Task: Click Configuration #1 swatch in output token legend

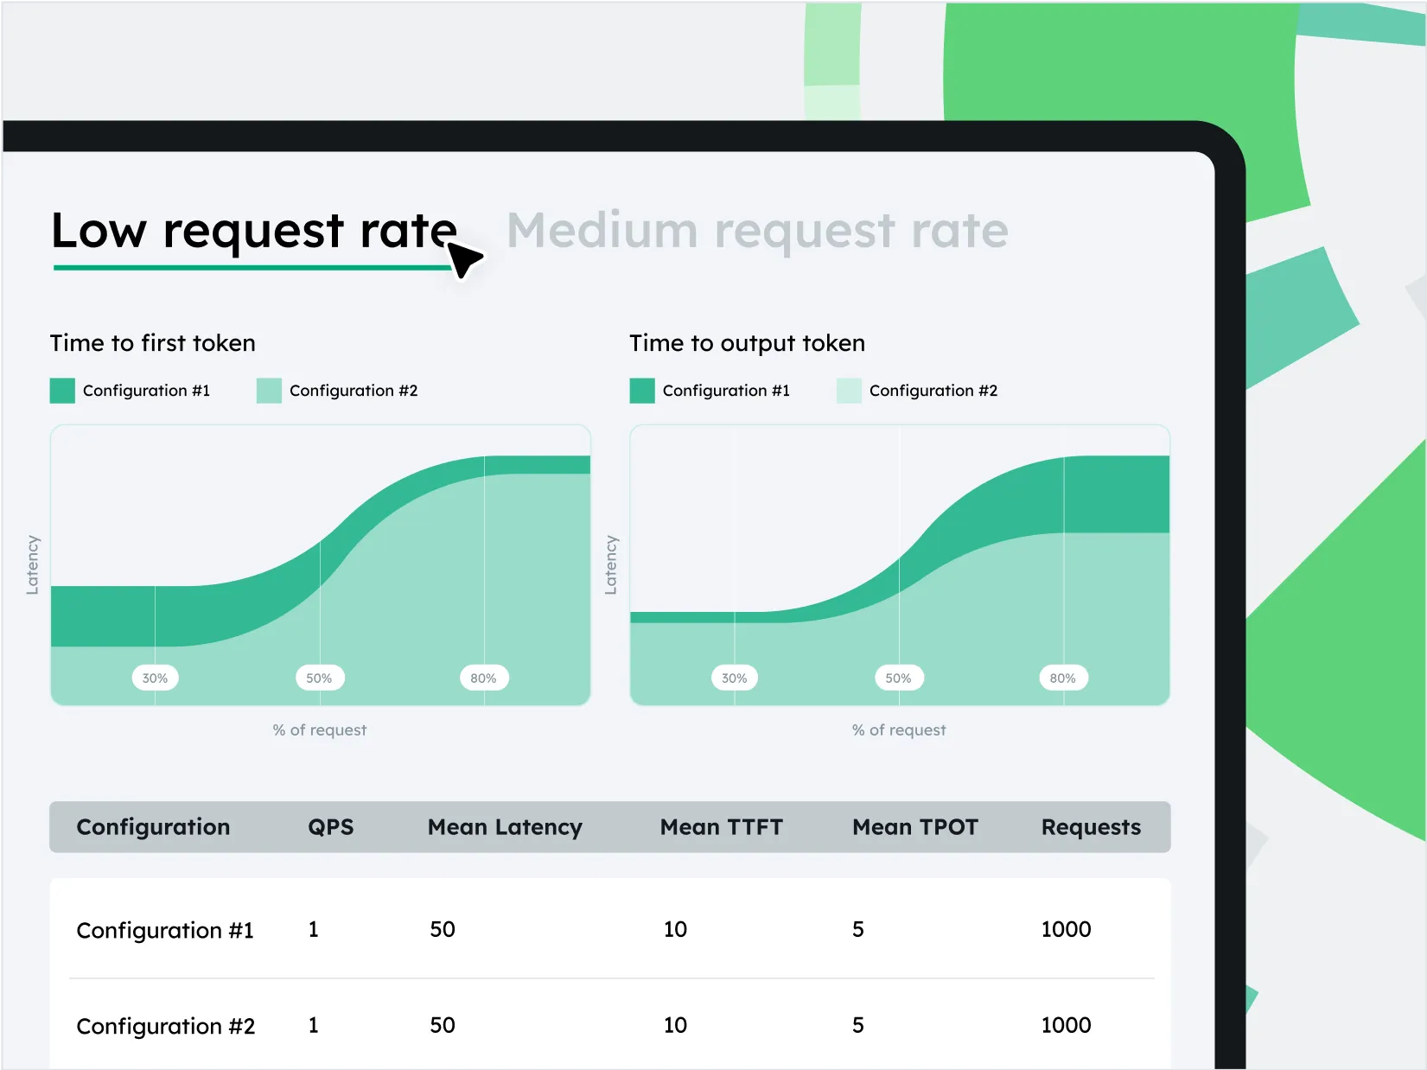Action: tap(642, 391)
